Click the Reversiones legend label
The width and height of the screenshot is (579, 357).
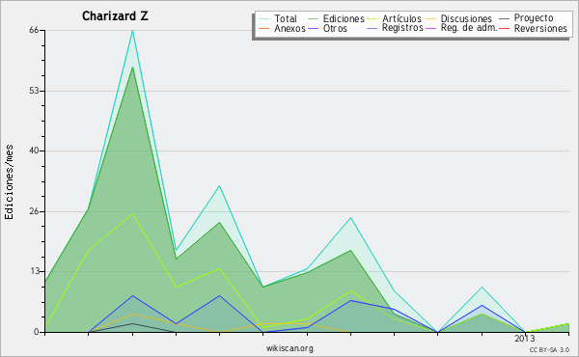click(x=540, y=29)
